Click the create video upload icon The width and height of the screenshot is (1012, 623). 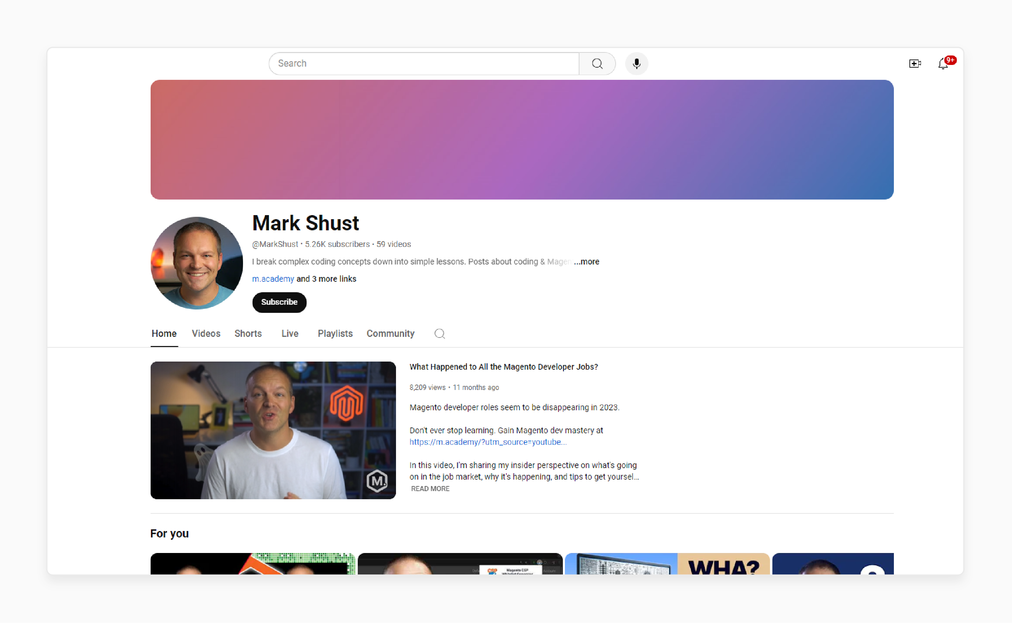pos(915,63)
